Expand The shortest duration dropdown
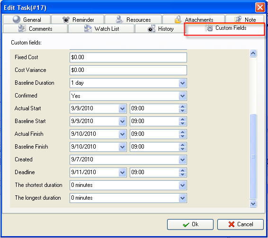Image resolution: width=268 pixels, height=238 pixels. 183,185
